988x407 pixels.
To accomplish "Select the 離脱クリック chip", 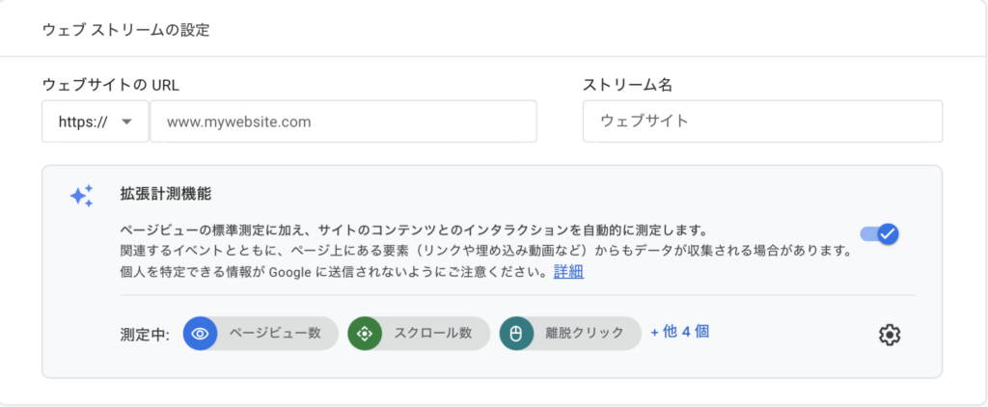I will coord(571,334).
